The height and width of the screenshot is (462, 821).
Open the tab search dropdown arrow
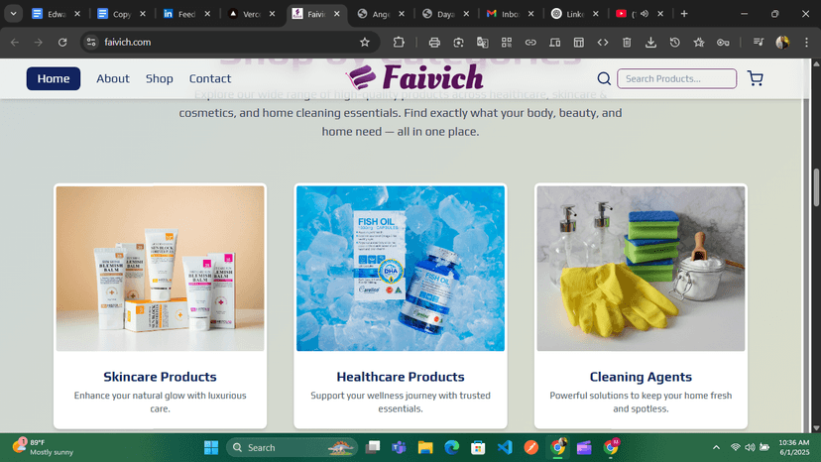(13, 14)
